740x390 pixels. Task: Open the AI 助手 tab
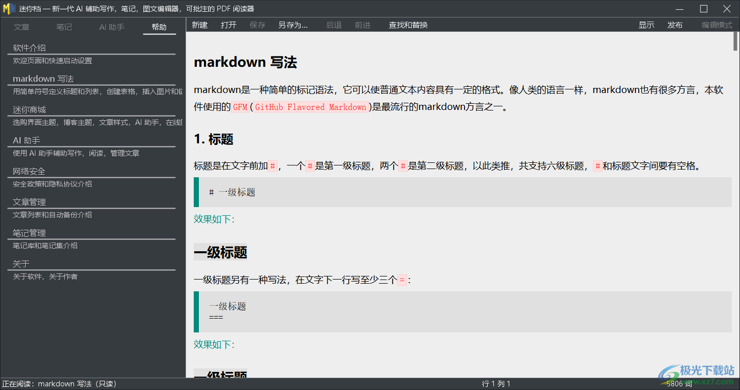[112, 27]
